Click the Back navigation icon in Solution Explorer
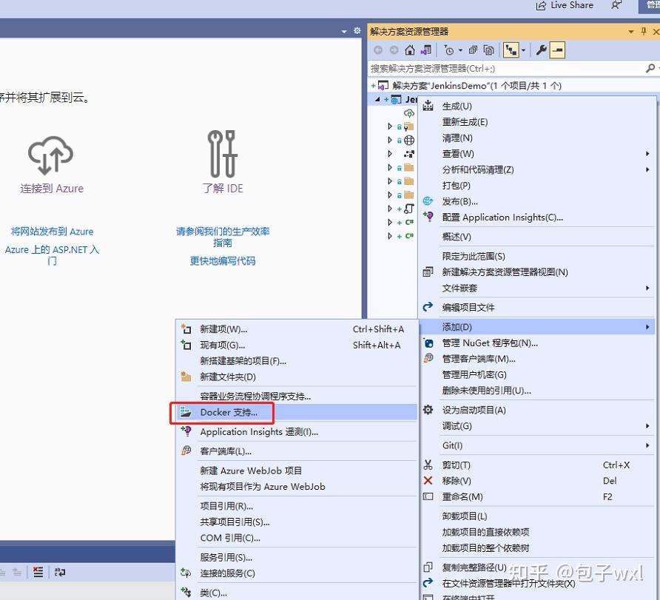The image size is (660, 600). tap(377, 50)
